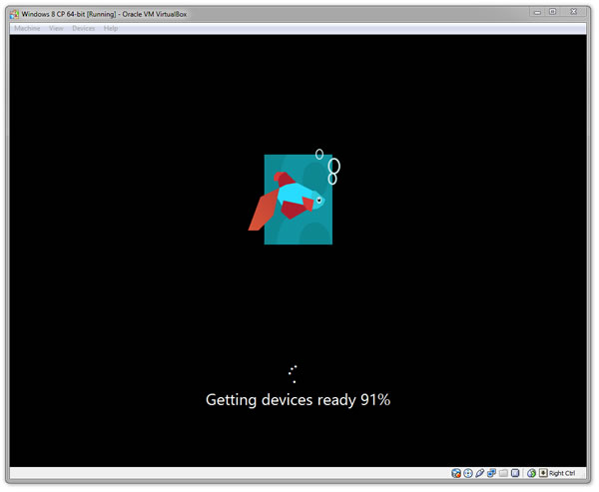Minimize the VirtualBox window
This screenshot has height=492, width=599.
tap(537, 12)
